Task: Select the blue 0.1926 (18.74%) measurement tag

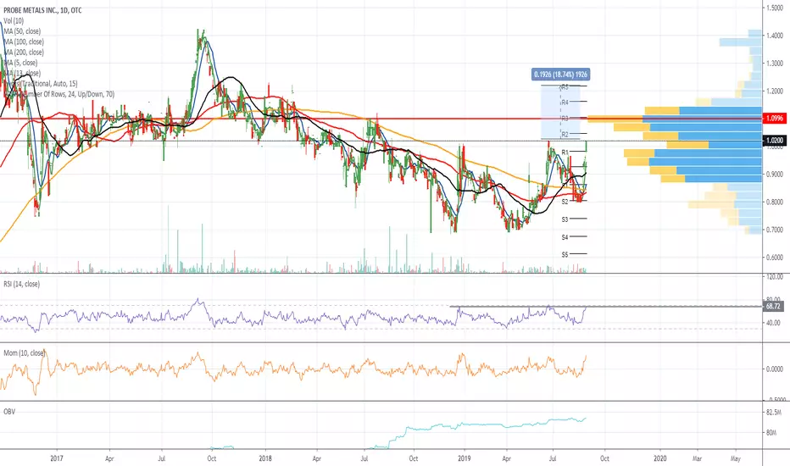Action: point(561,75)
